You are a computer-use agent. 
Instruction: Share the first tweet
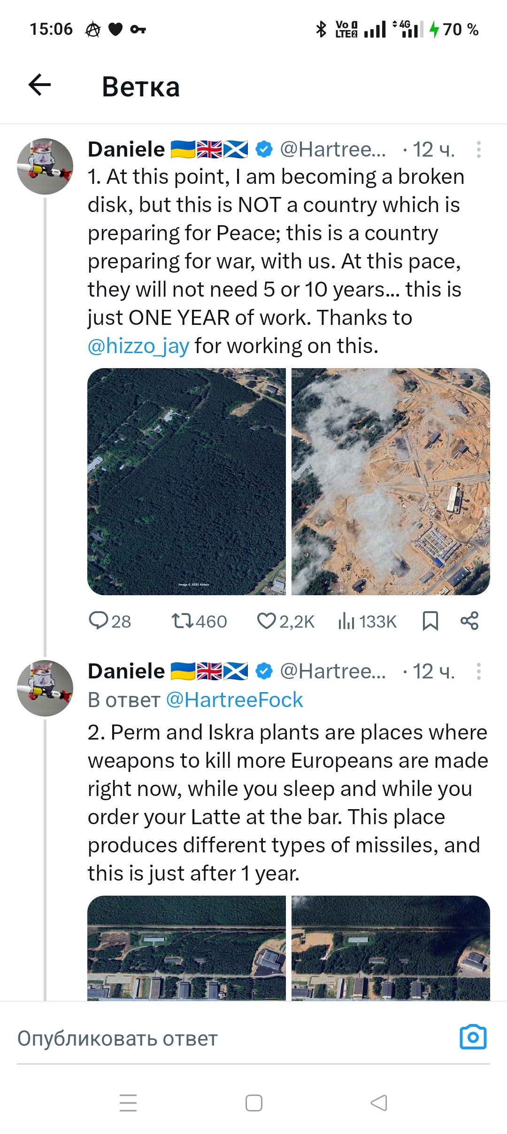coord(469,621)
